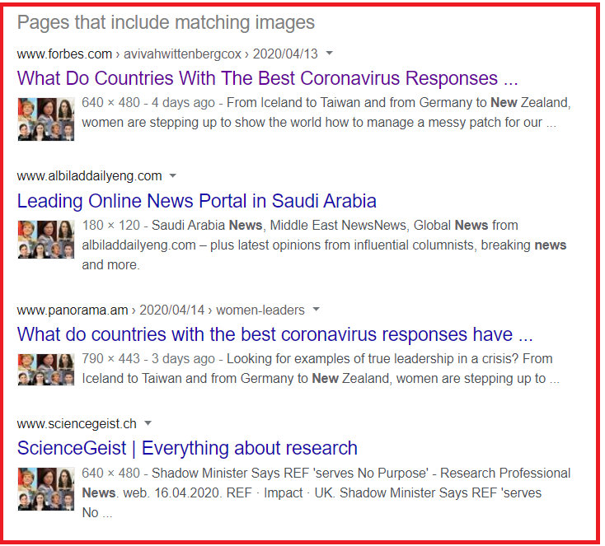The image size is (605, 546).
Task: Open Leading Online News Portal in Saudi Arabia
Action: [x=197, y=201]
